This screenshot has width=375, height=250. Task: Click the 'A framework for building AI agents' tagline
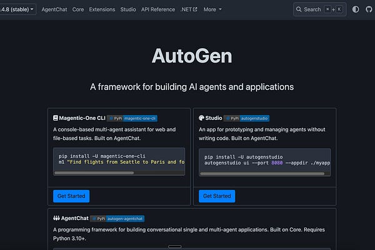pyautogui.click(x=192, y=87)
